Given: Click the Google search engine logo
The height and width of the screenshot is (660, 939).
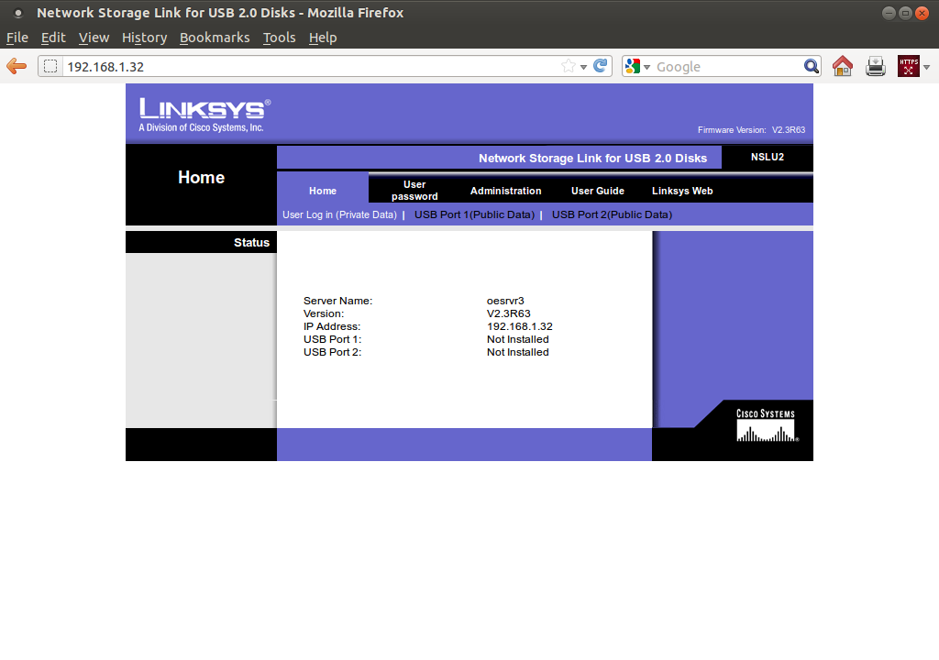Looking at the screenshot, I should [632, 65].
